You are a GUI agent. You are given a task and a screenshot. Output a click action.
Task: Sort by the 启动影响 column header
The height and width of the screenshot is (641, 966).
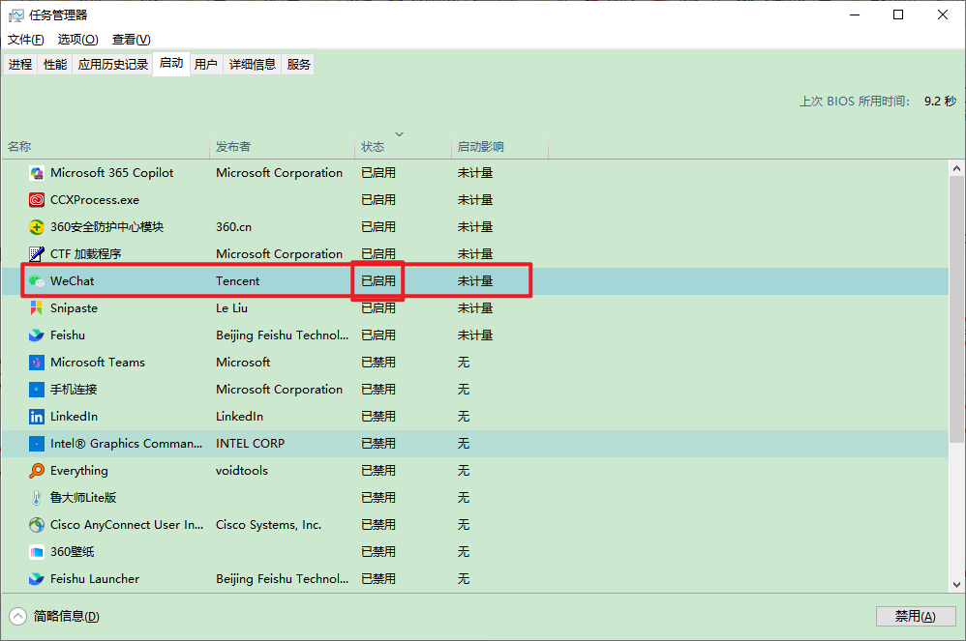coord(499,145)
